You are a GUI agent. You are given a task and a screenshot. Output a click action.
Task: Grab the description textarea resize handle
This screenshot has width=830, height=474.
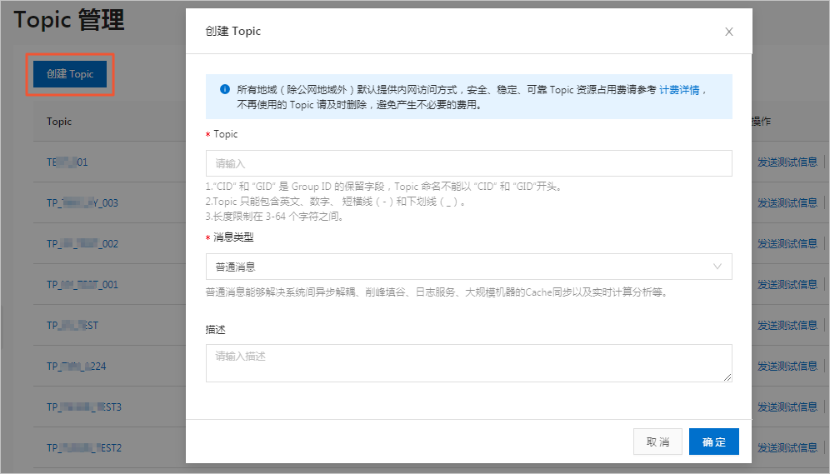pos(727,377)
